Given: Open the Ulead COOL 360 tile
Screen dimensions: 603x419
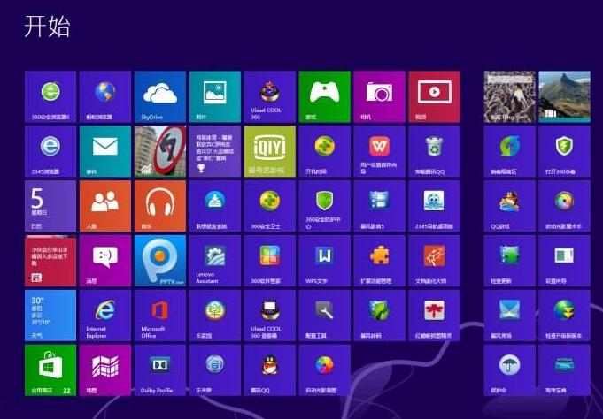Looking at the screenshot, I should tap(270, 96).
